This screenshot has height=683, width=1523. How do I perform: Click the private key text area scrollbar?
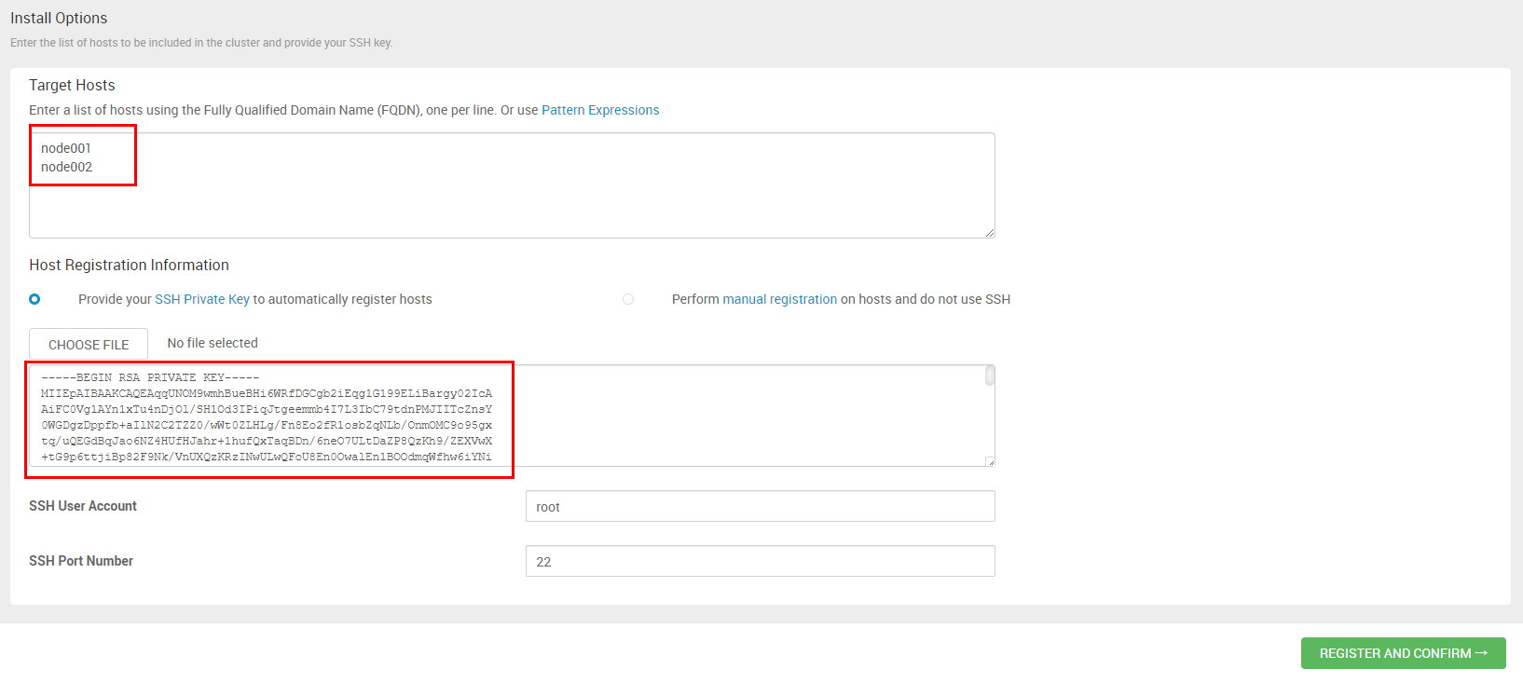[x=990, y=376]
